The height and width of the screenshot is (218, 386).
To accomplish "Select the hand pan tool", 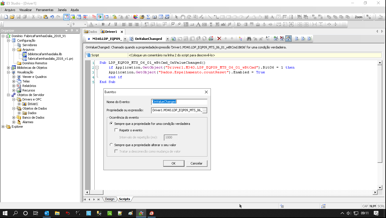I will point(183,17).
